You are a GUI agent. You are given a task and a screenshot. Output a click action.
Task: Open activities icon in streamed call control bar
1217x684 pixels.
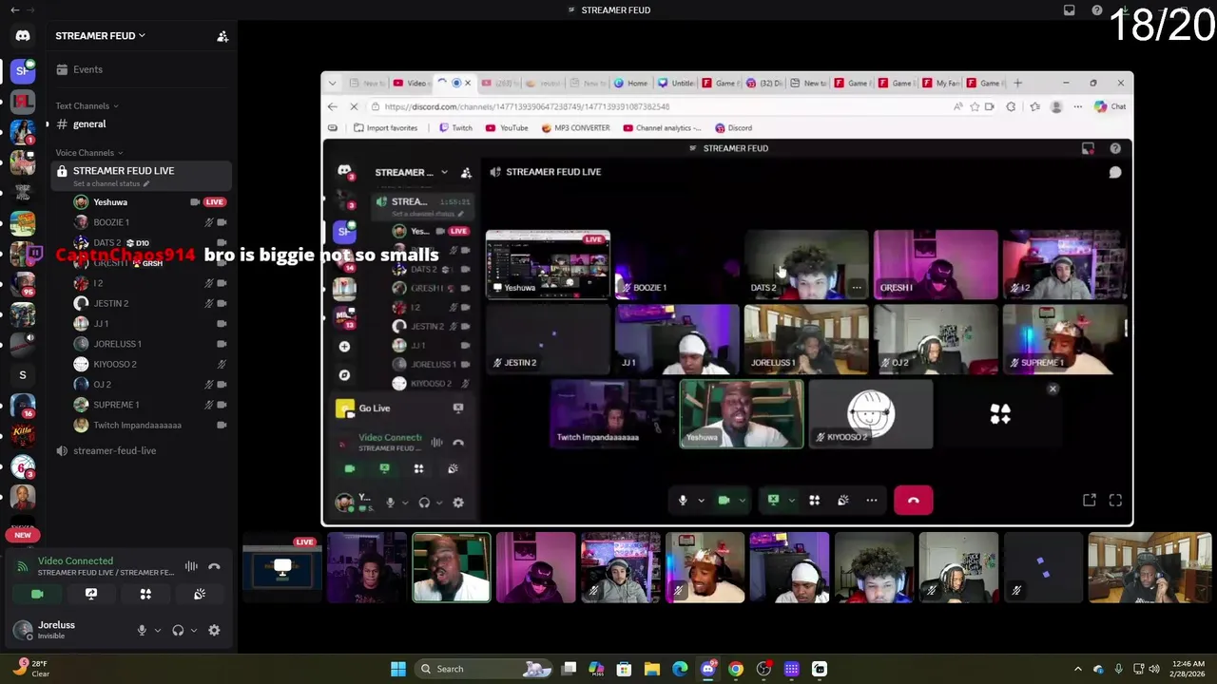point(814,501)
